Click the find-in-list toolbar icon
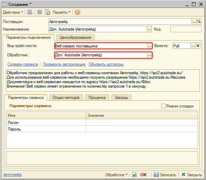 (30, 12)
